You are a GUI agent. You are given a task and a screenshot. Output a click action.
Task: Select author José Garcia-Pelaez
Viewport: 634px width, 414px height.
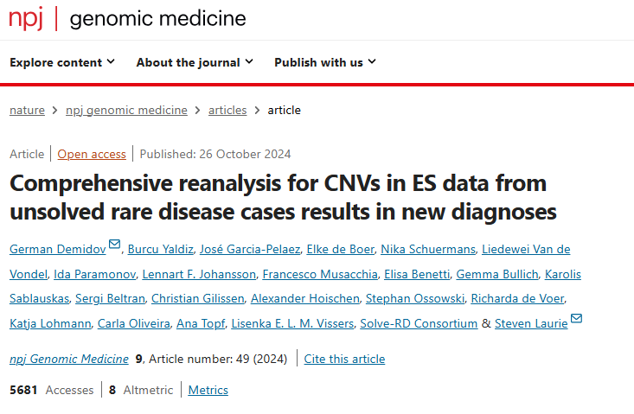click(x=250, y=250)
